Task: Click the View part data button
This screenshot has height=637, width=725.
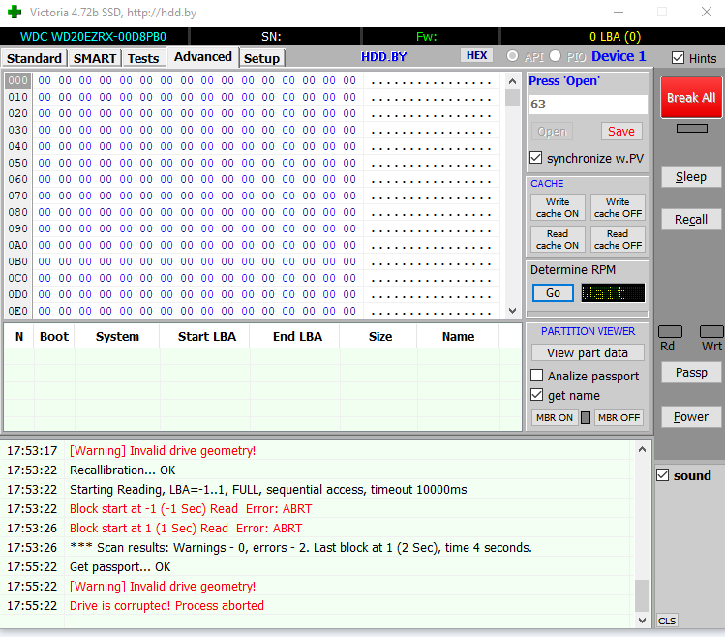Action: coord(587,352)
